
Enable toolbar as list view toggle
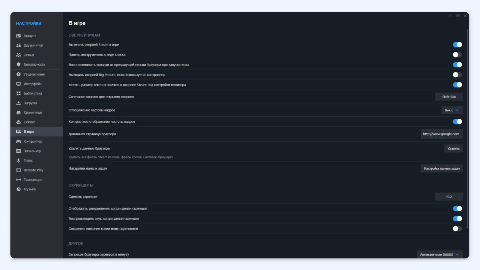click(457, 55)
